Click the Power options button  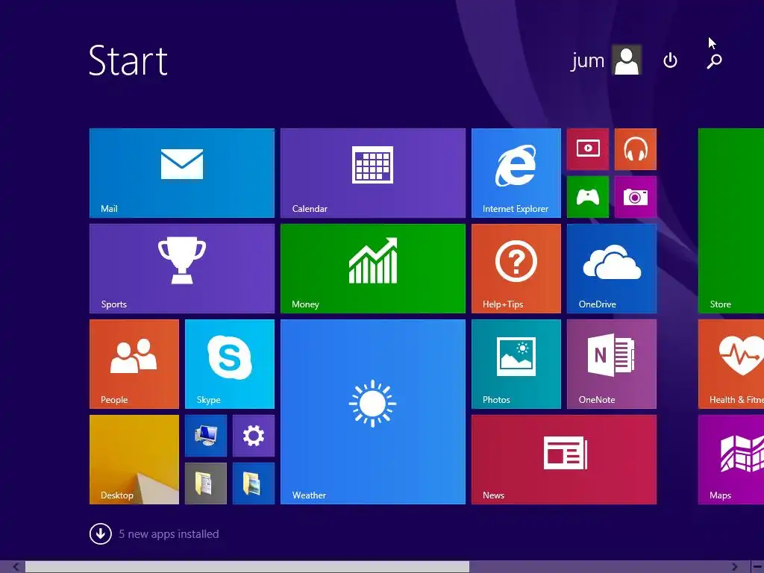[671, 60]
